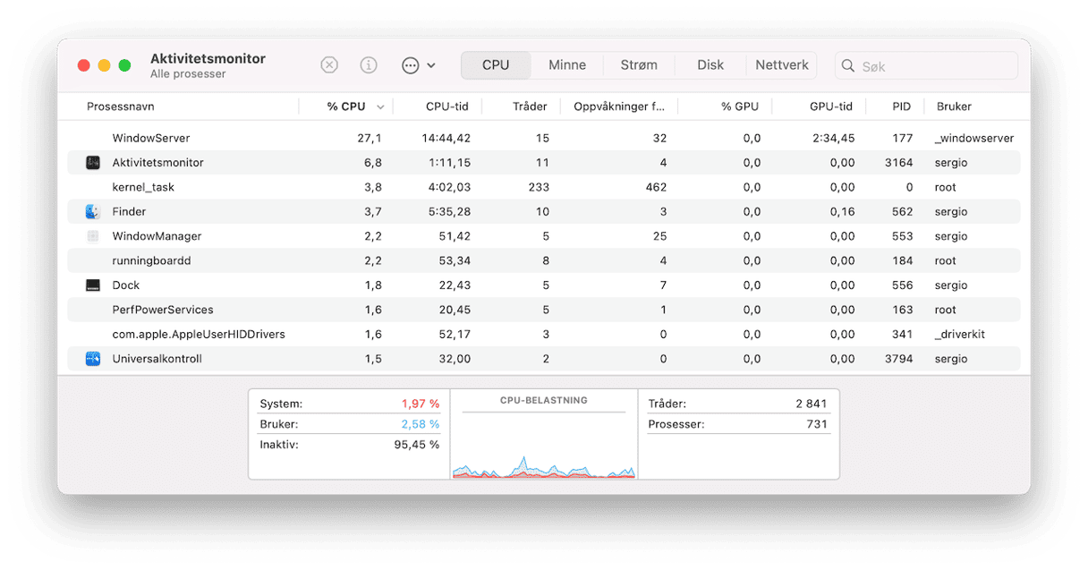Sort by Tråder column header

click(x=530, y=106)
